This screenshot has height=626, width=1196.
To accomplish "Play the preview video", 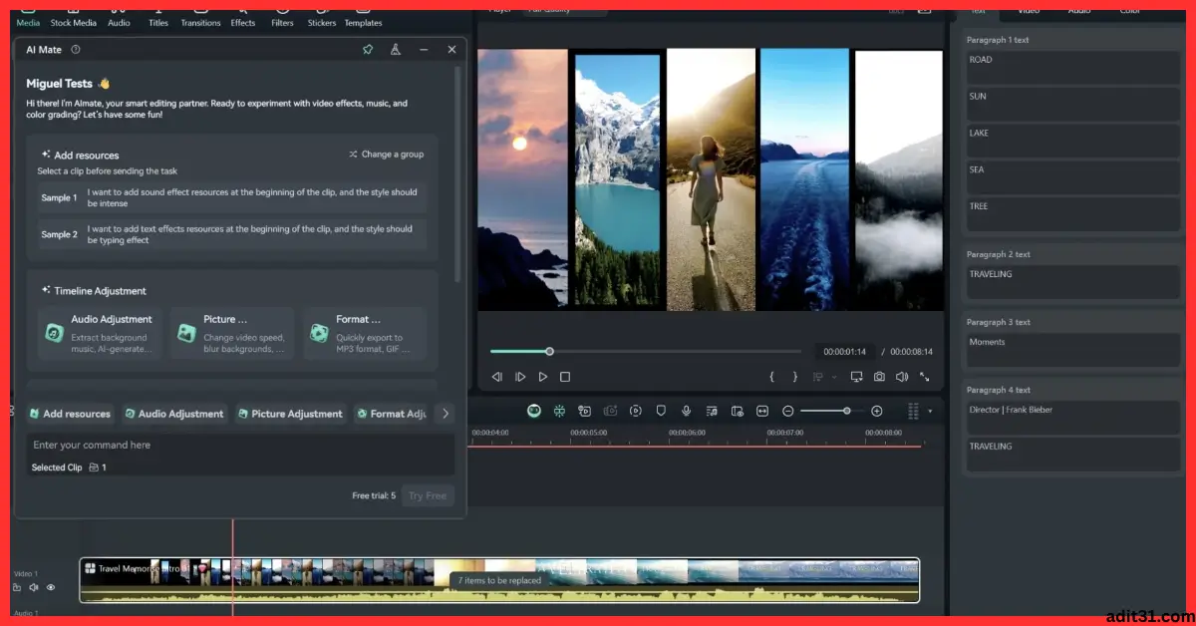I will click(543, 377).
